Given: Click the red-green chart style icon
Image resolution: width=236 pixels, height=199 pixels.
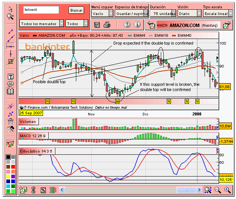Looking at the screenshot, I should 10,144.
